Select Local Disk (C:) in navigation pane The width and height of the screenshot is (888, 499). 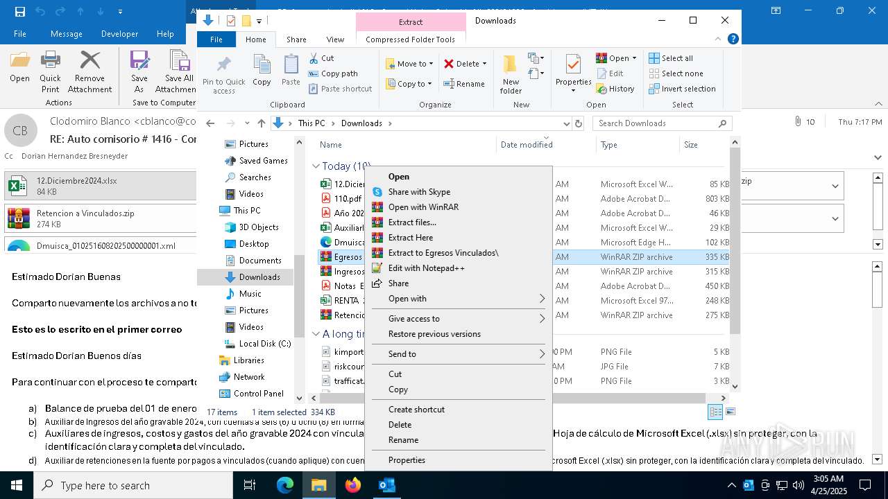(x=264, y=344)
